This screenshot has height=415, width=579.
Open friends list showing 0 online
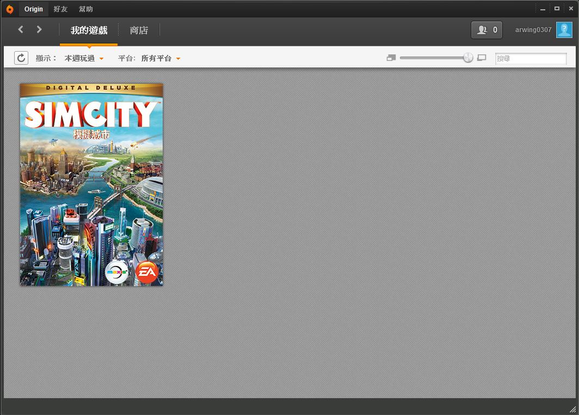pyautogui.click(x=486, y=30)
